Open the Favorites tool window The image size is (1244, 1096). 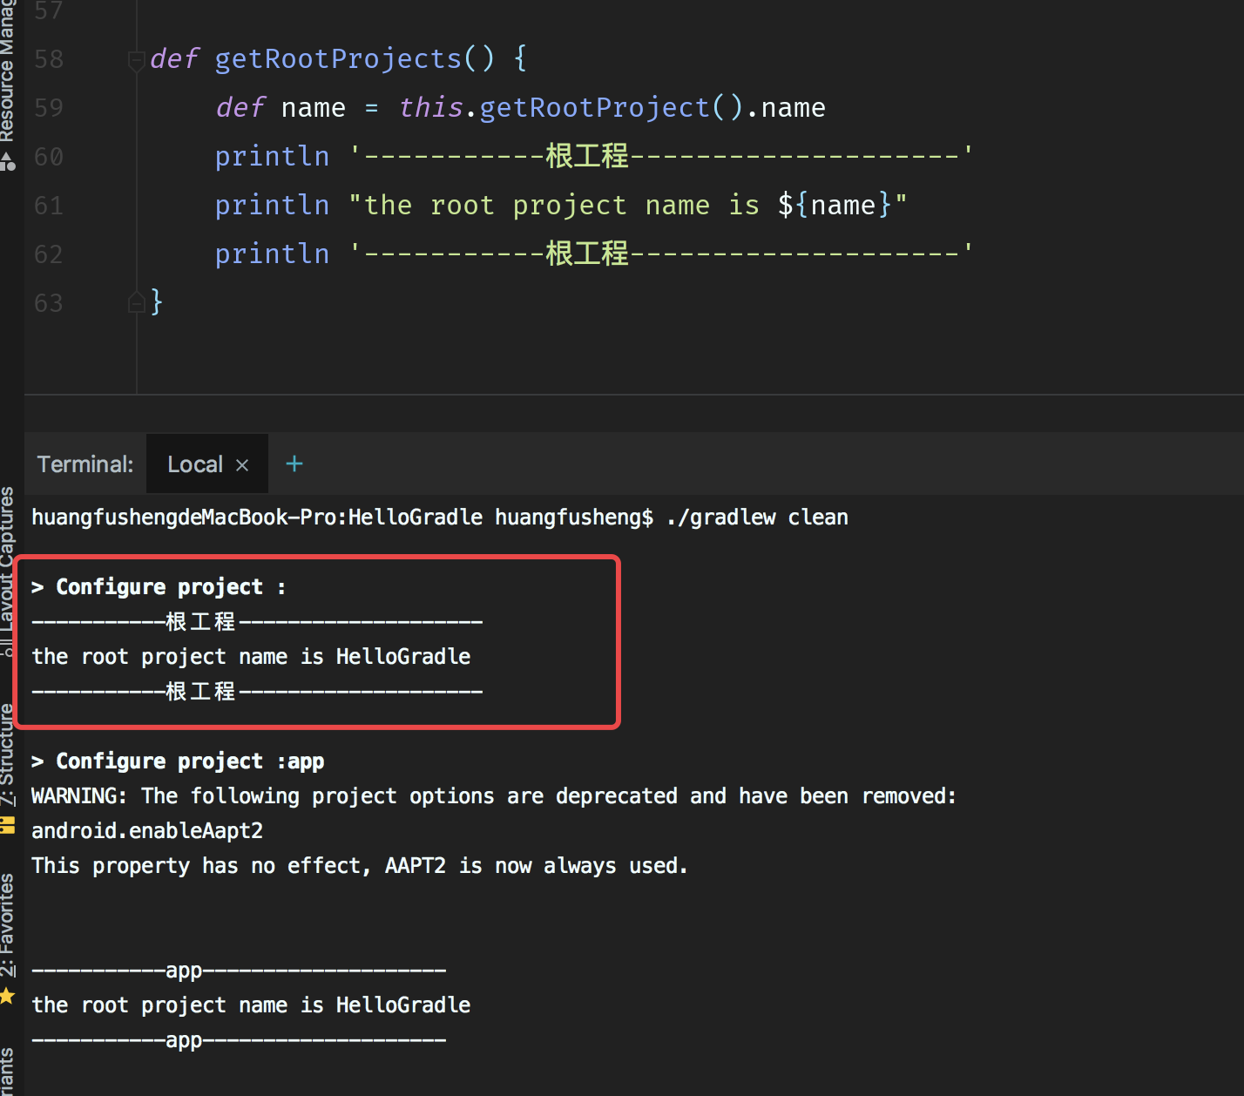(8, 924)
